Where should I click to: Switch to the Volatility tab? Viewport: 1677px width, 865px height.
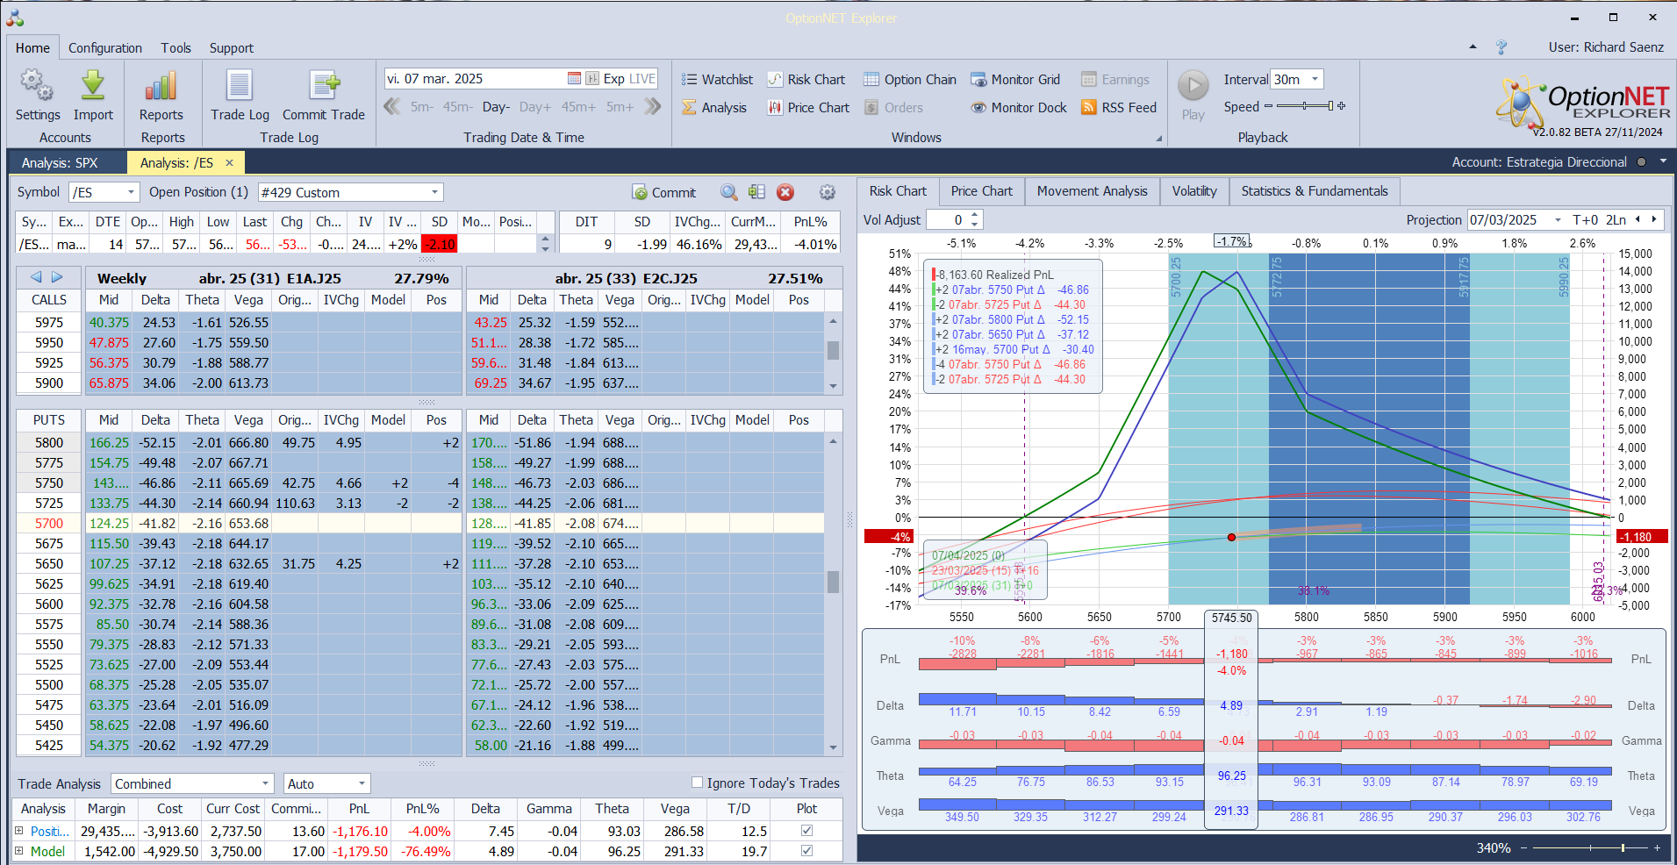pyautogui.click(x=1193, y=191)
